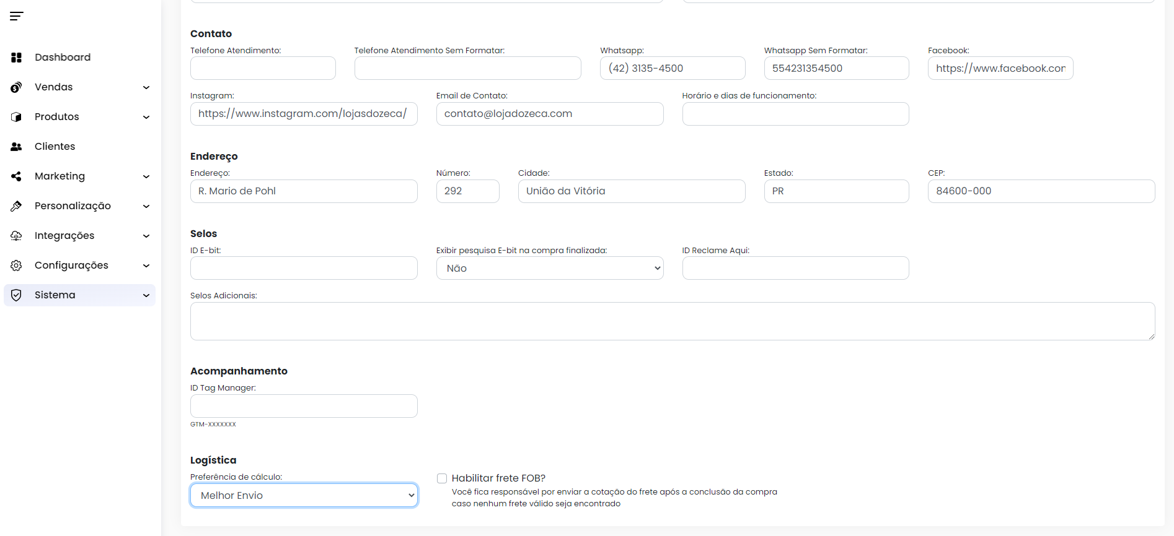Open the Sistema menu label
This screenshot has height=536, width=1174.
[x=55, y=295]
